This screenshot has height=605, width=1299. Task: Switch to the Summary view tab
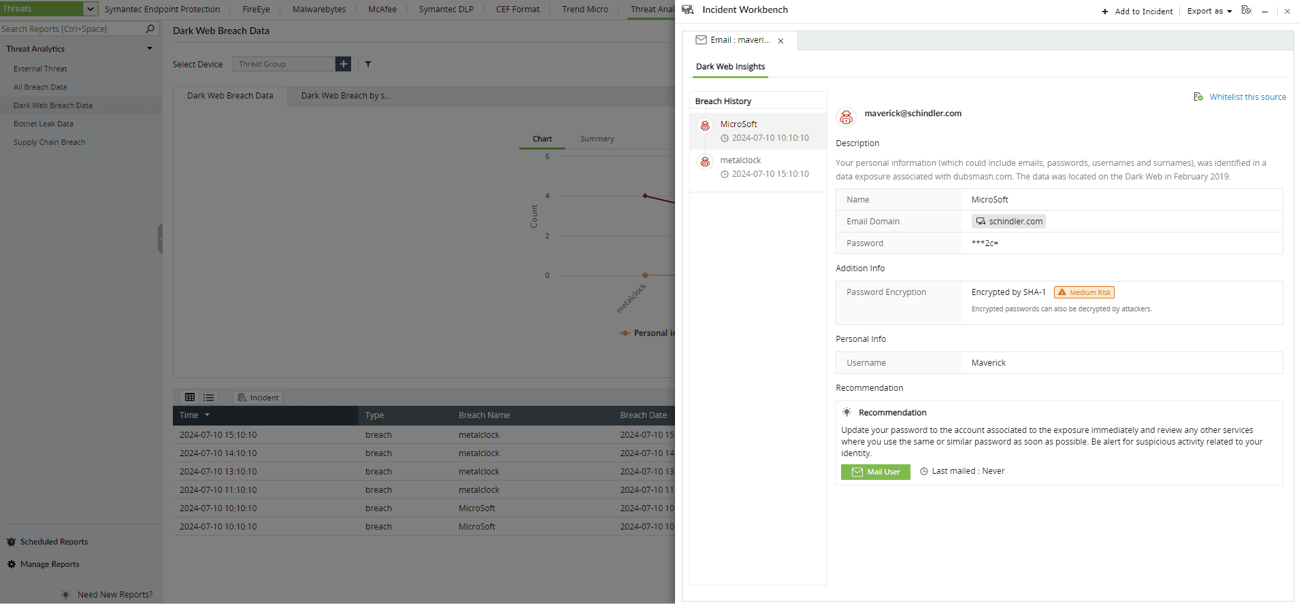[x=597, y=139]
